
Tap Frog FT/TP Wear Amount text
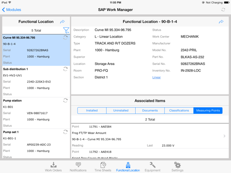[89, 133]
